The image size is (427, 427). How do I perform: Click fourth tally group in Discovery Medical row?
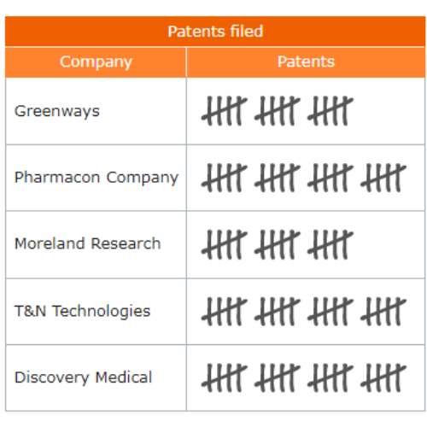tap(383, 377)
